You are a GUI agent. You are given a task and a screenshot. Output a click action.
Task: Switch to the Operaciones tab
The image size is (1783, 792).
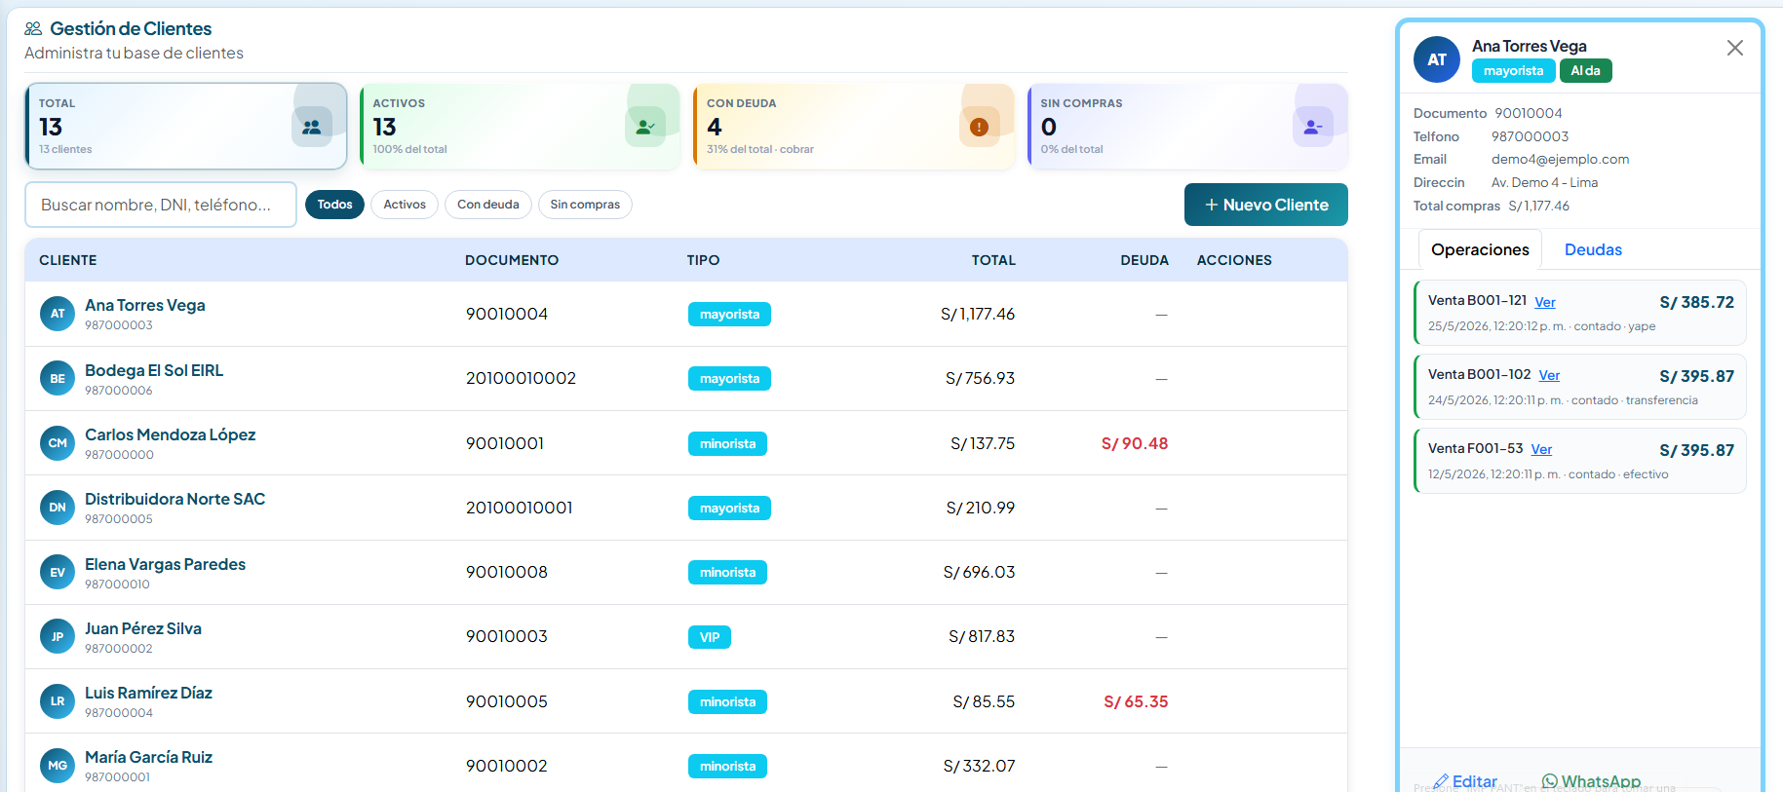point(1480,249)
